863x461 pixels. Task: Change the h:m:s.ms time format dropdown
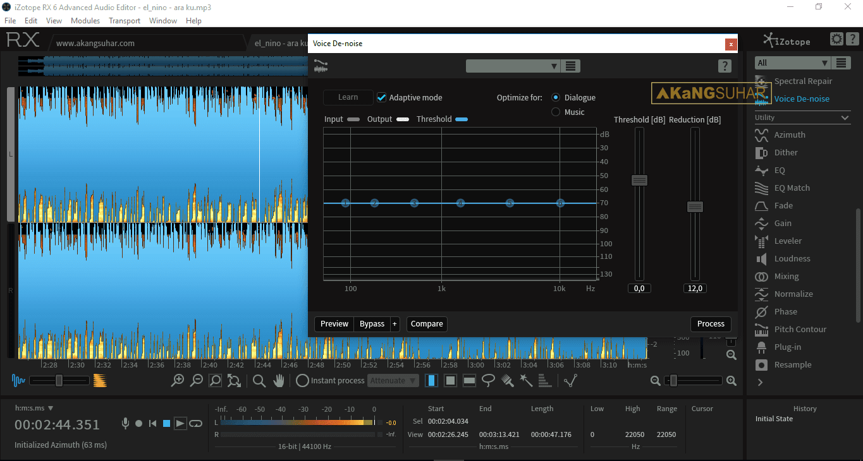pyautogui.click(x=34, y=408)
